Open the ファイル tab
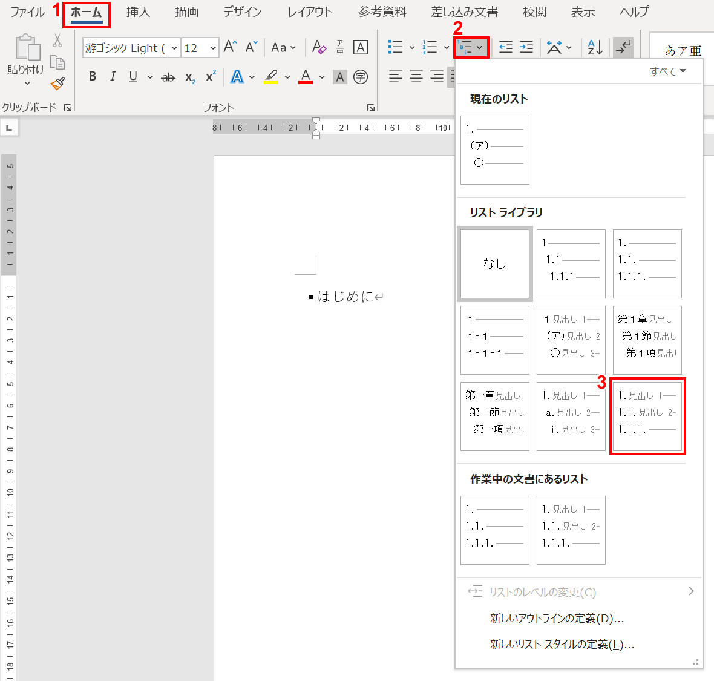 [x=27, y=12]
